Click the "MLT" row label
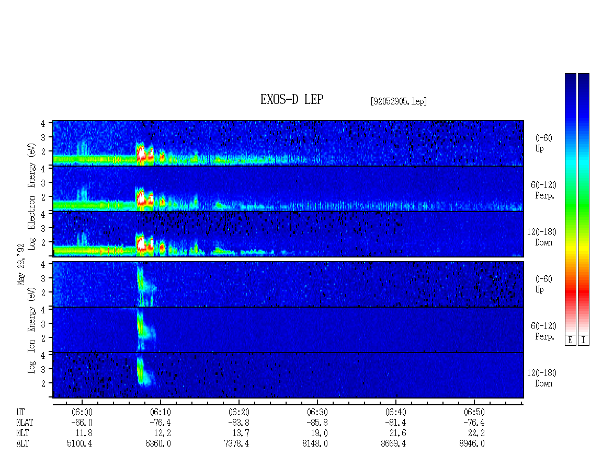The height and width of the screenshot is (457, 591). click(22, 433)
